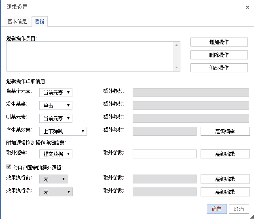This screenshot has height=219, width=254.
Task: Expand the 发生某事 dropdown showing 单击
Action: [x=56, y=105]
